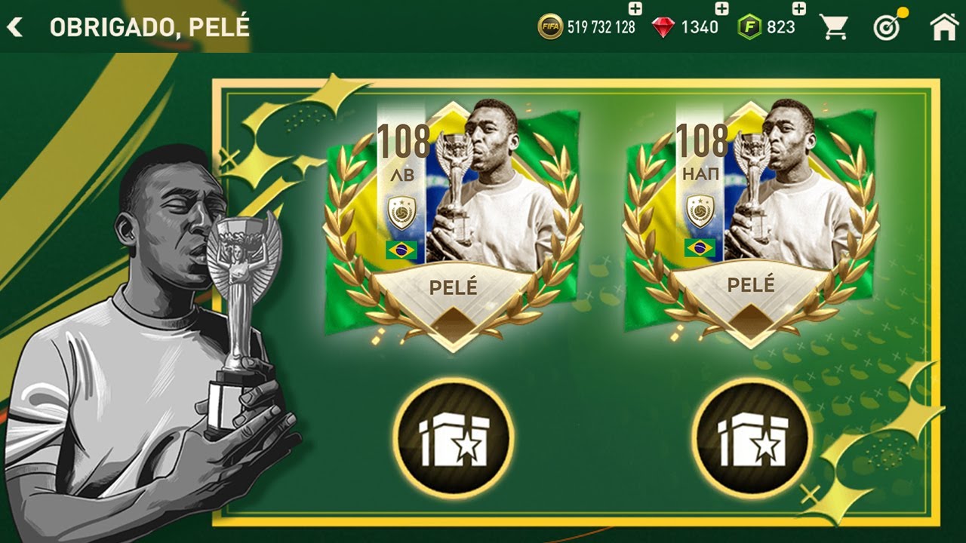Viewport: 966px width, 543px height.
Task: Tap the Obrigado, Pelé title
Action: (149, 28)
